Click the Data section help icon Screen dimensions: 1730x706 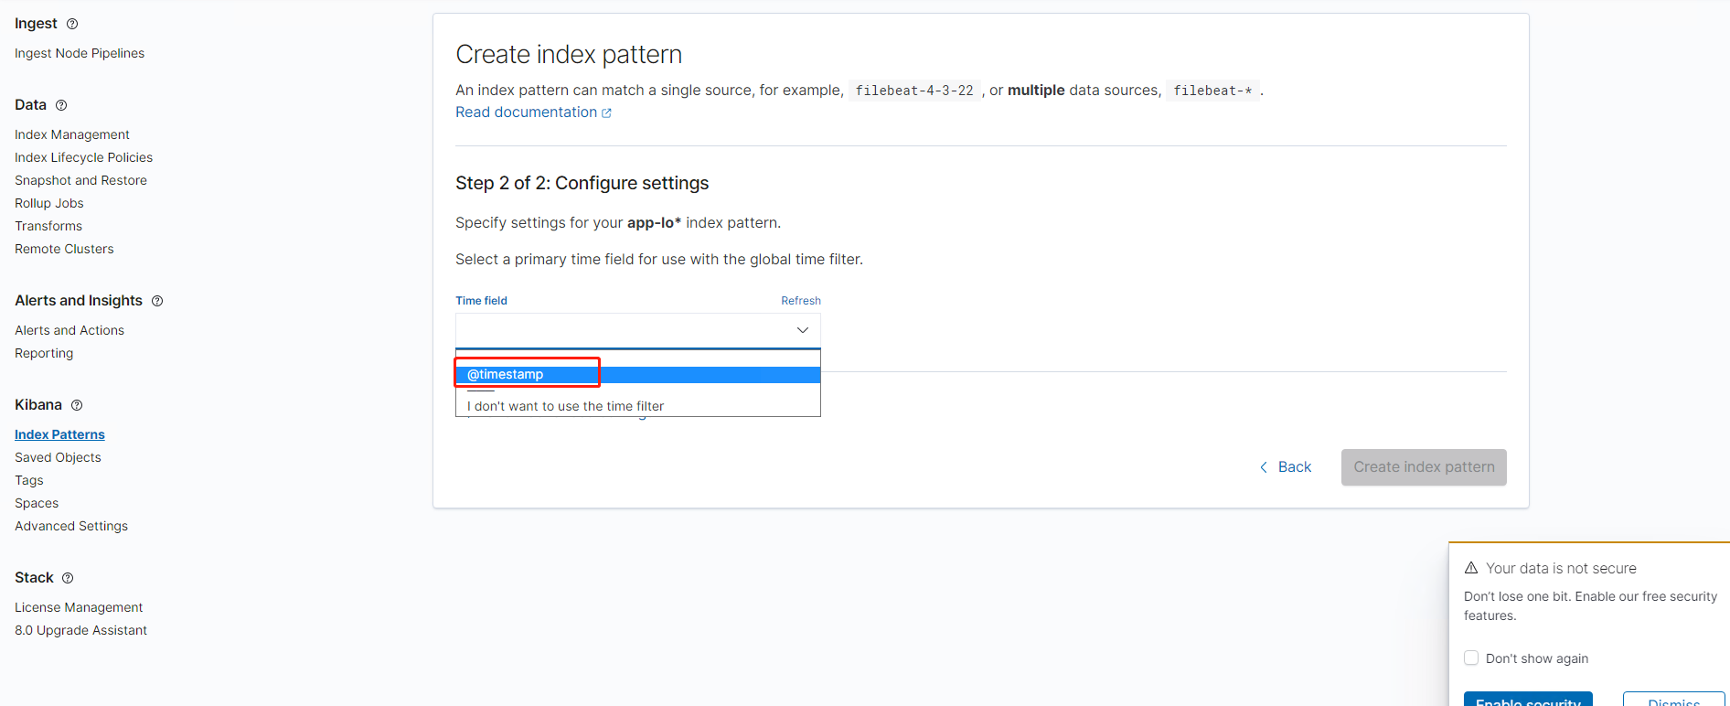click(61, 105)
